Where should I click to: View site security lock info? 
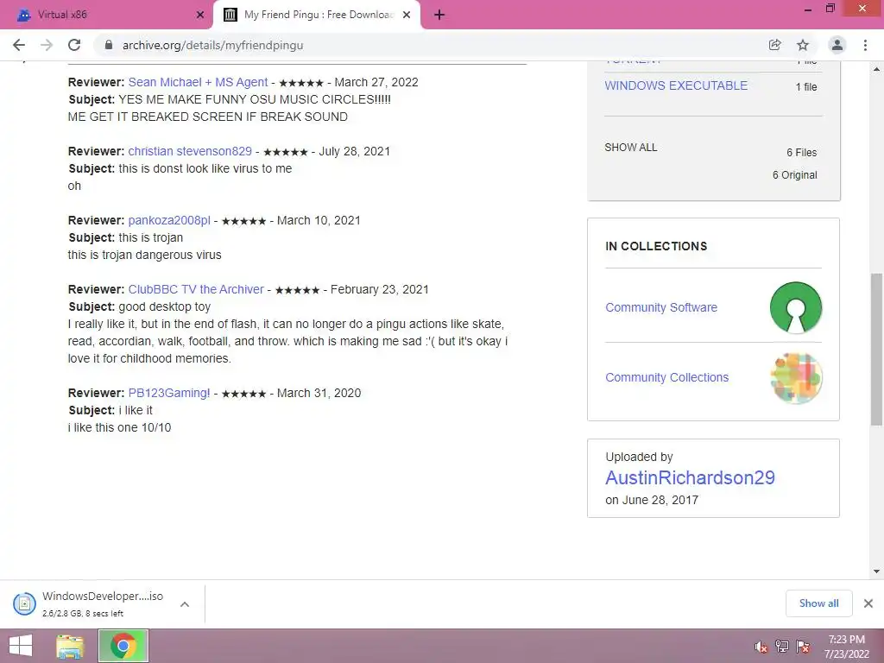(109, 45)
